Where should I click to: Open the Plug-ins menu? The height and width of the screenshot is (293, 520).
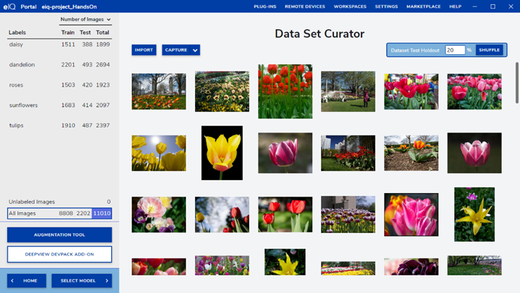(x=265, y=6)
